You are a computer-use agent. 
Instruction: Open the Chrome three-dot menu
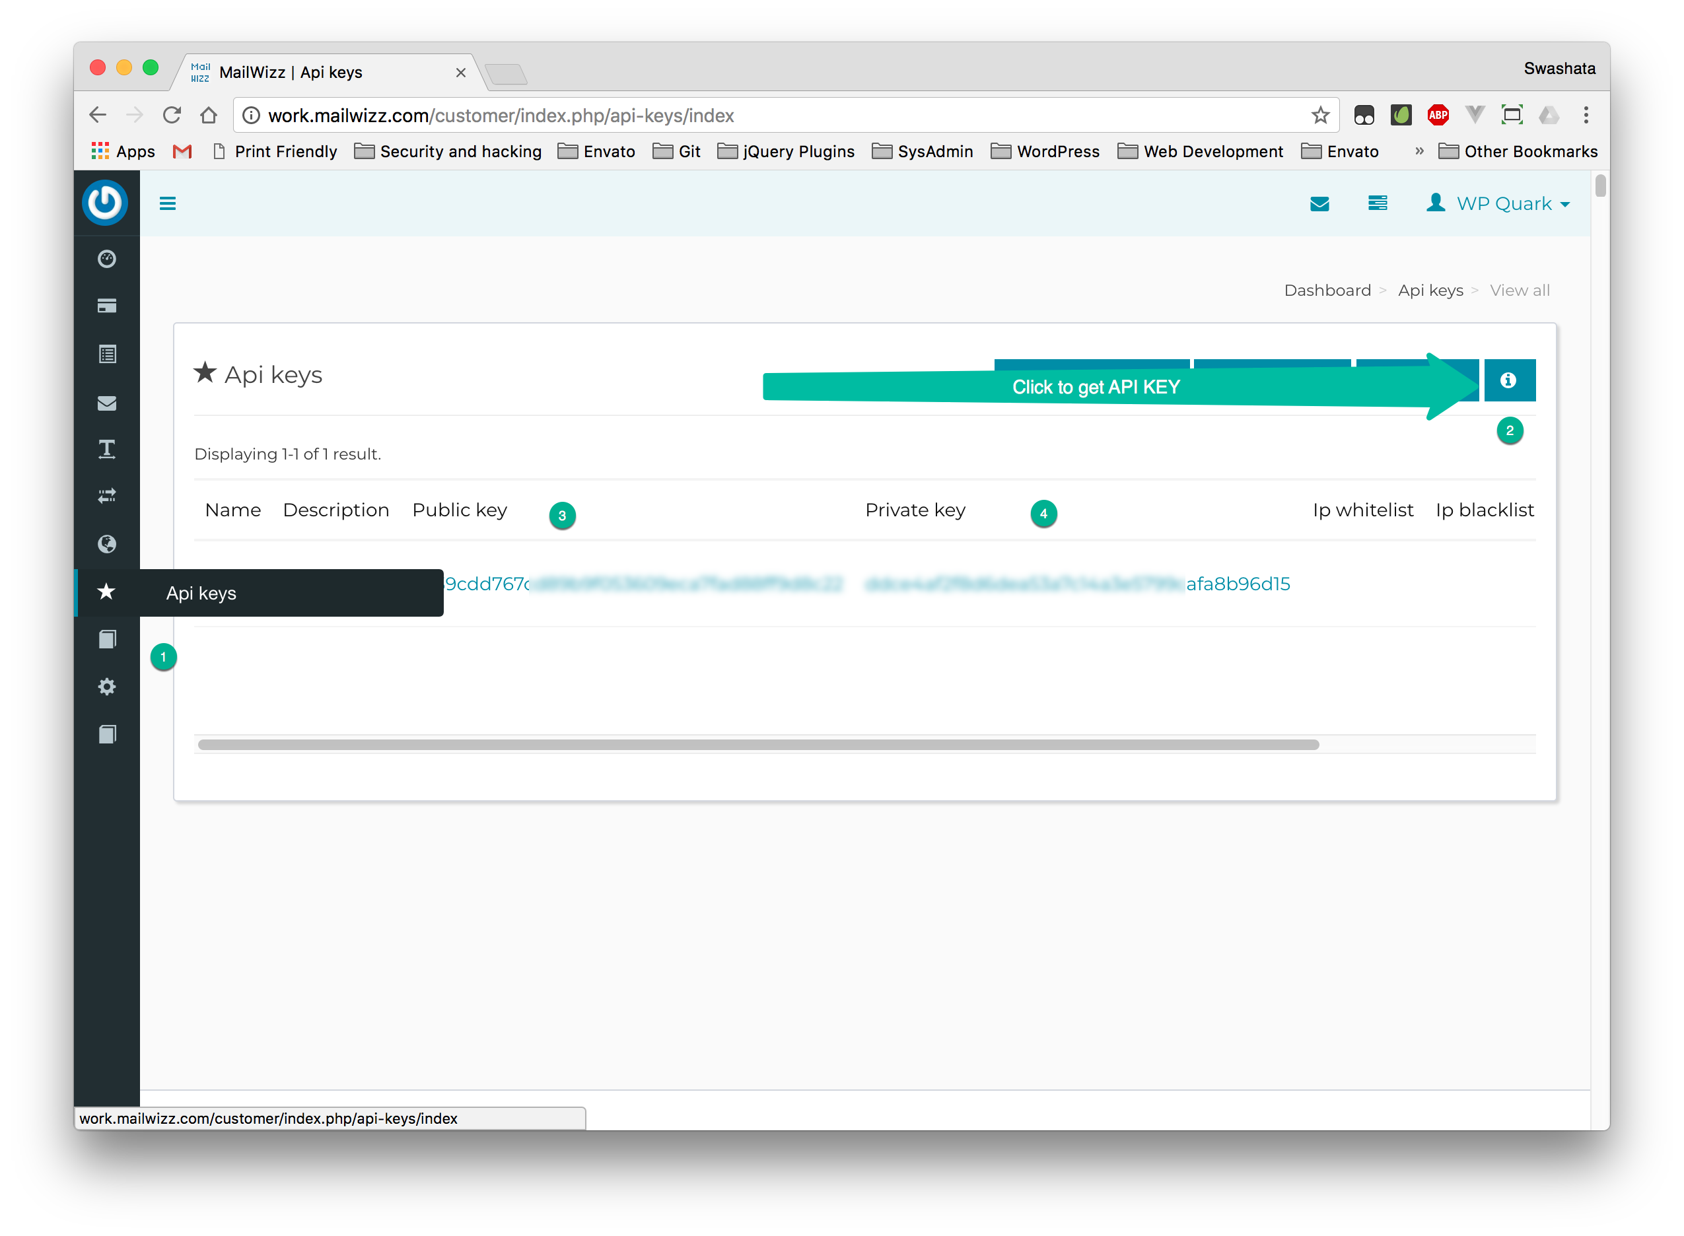point(1586,114)
